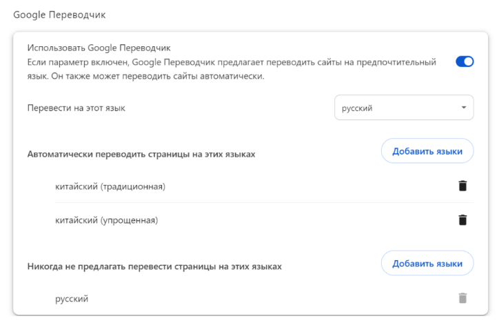Click the arrow in the русский selector

point(464,108)
